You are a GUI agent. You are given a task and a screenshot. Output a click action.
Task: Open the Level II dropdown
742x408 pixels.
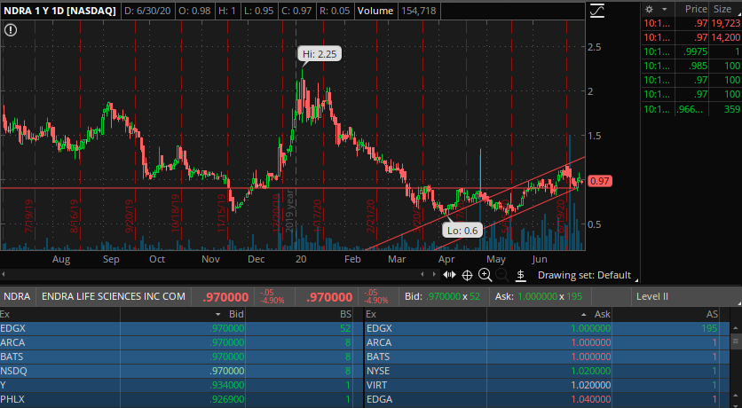click(683, 297)
